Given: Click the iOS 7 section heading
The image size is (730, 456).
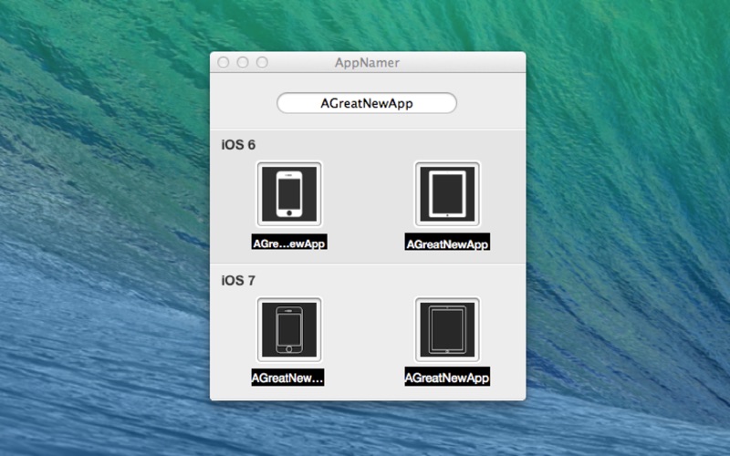Looking at the screenshot, I should pos(238,281).
